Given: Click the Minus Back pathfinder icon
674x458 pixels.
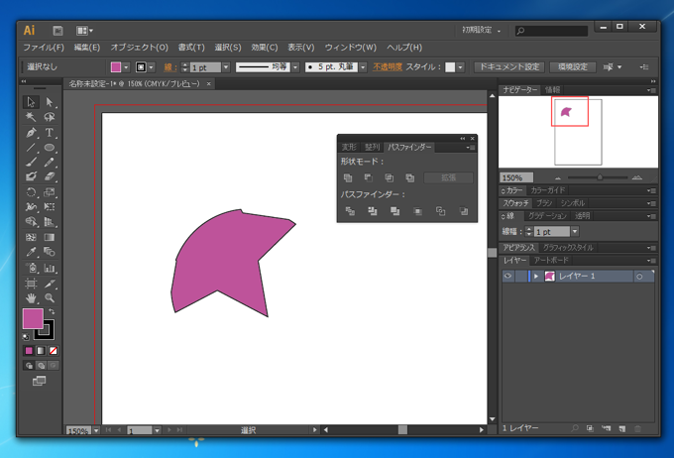Looking at the screenshot, I should point(464,211).
